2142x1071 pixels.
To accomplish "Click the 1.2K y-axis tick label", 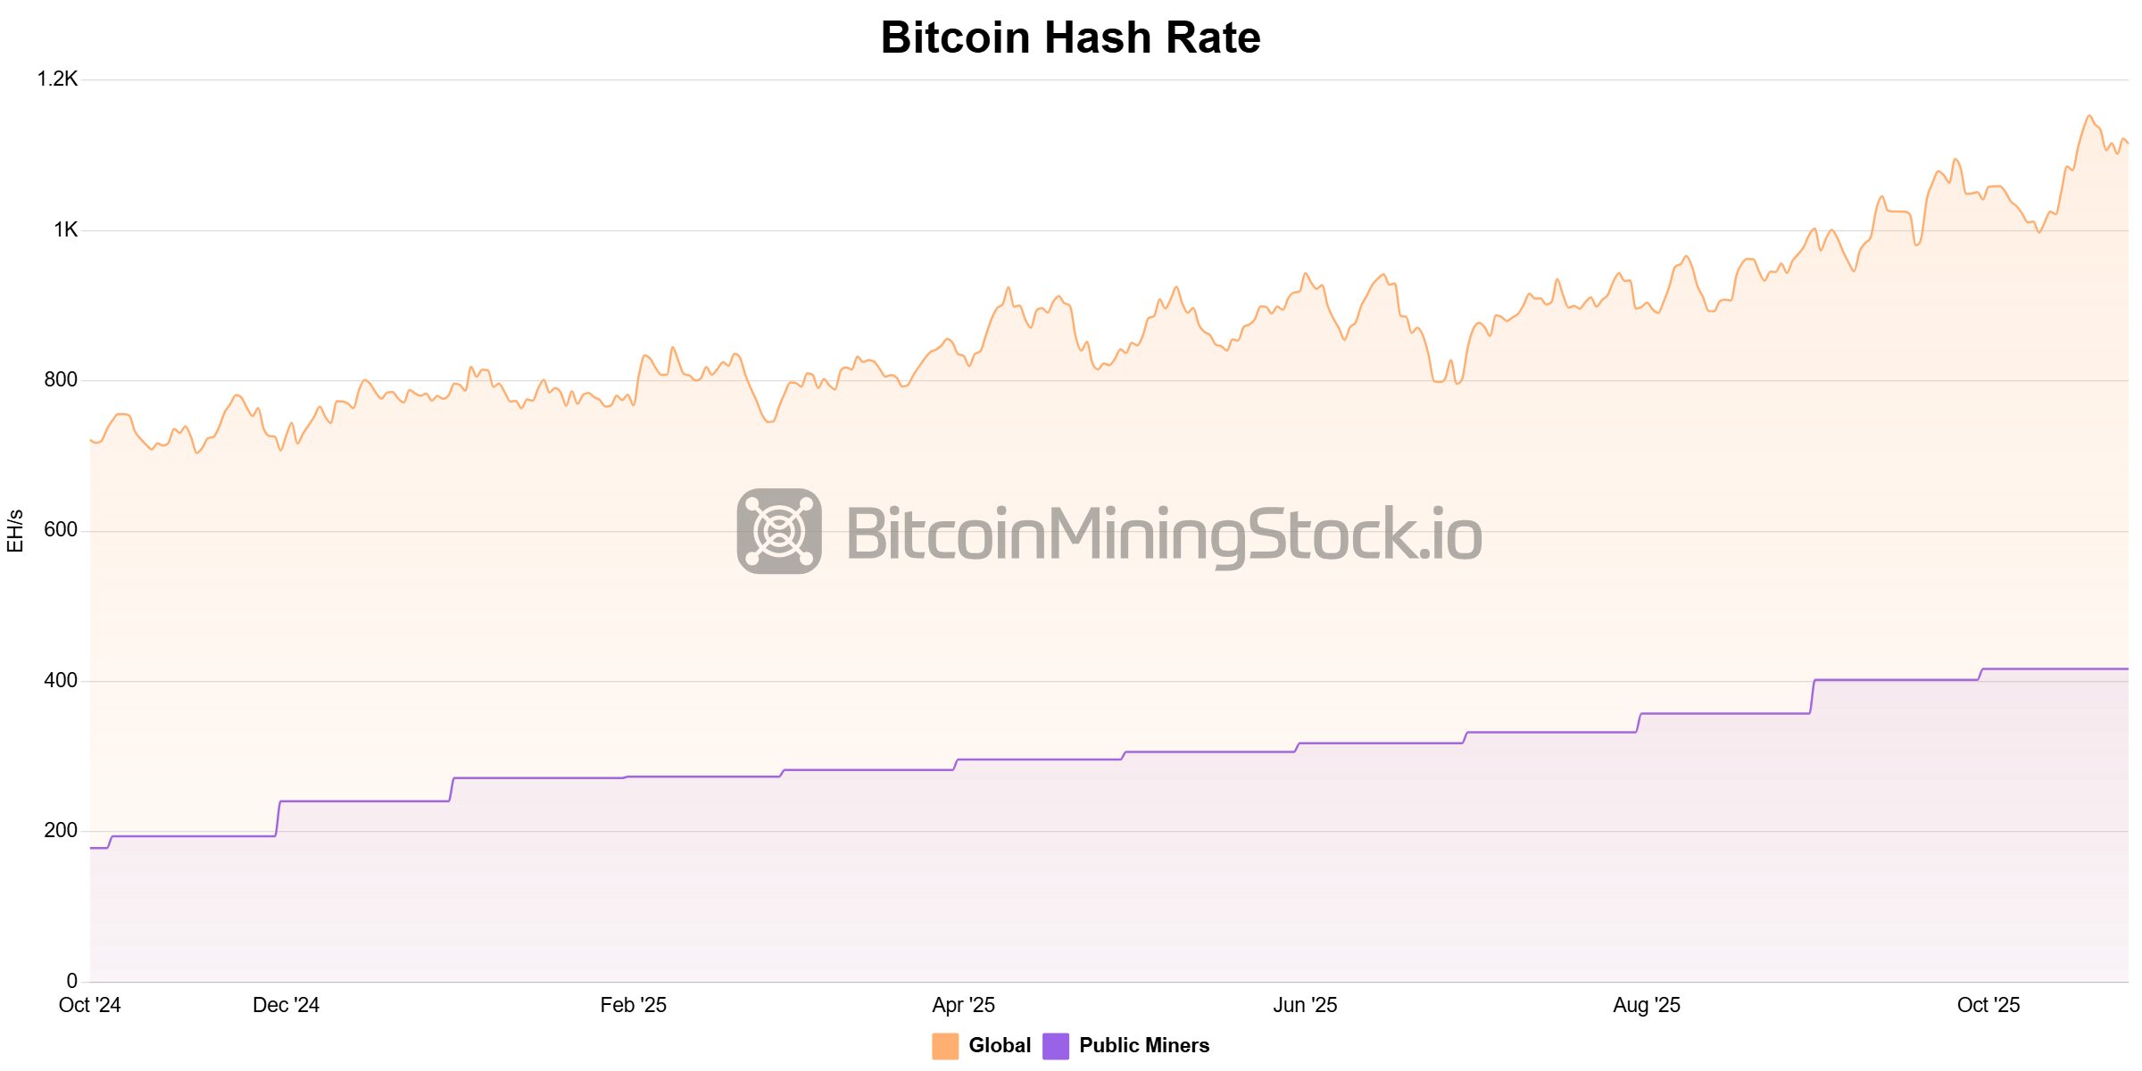I will coord(57,79).
